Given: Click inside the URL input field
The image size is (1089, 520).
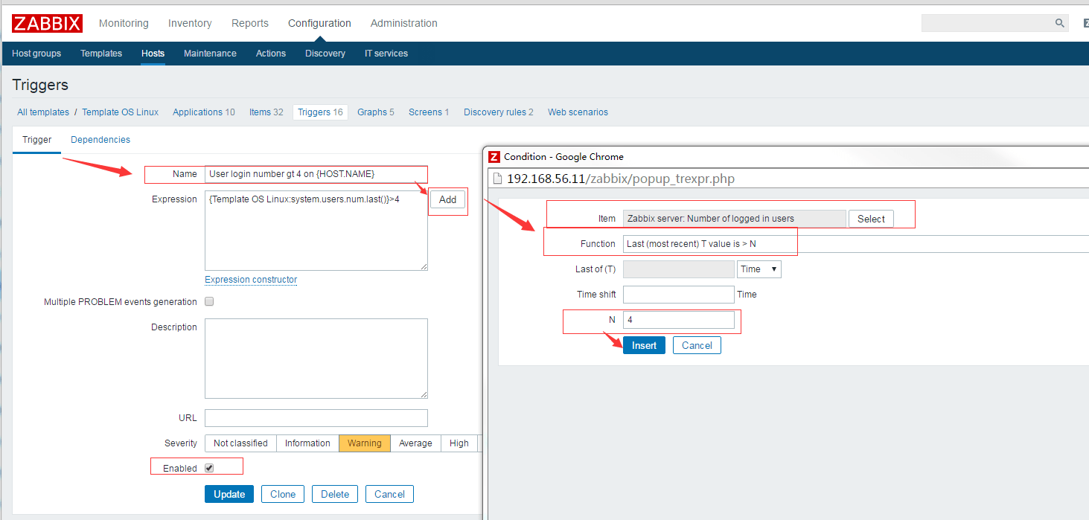Looking at the screenshot, I should 316,417.
